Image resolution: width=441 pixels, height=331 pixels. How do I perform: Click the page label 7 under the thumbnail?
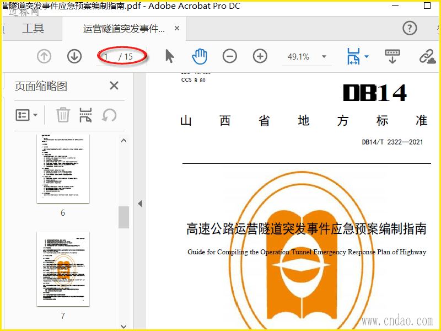[x=63, y=316]
